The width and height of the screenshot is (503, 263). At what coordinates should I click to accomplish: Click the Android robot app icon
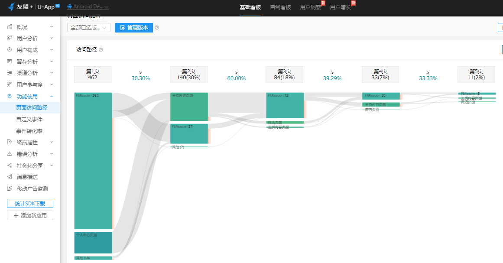tap(69, 7)
